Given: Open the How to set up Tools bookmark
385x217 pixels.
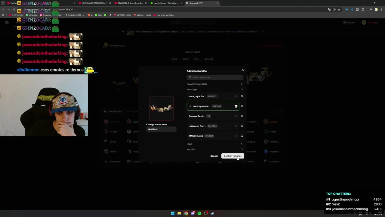Looking at the screenshot, I should (164, 15).
